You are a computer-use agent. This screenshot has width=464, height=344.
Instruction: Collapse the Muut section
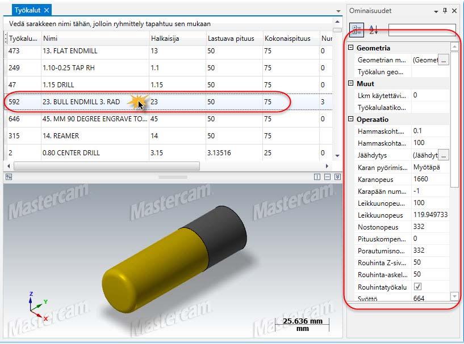pyautogui.click(x=350, y=83)
